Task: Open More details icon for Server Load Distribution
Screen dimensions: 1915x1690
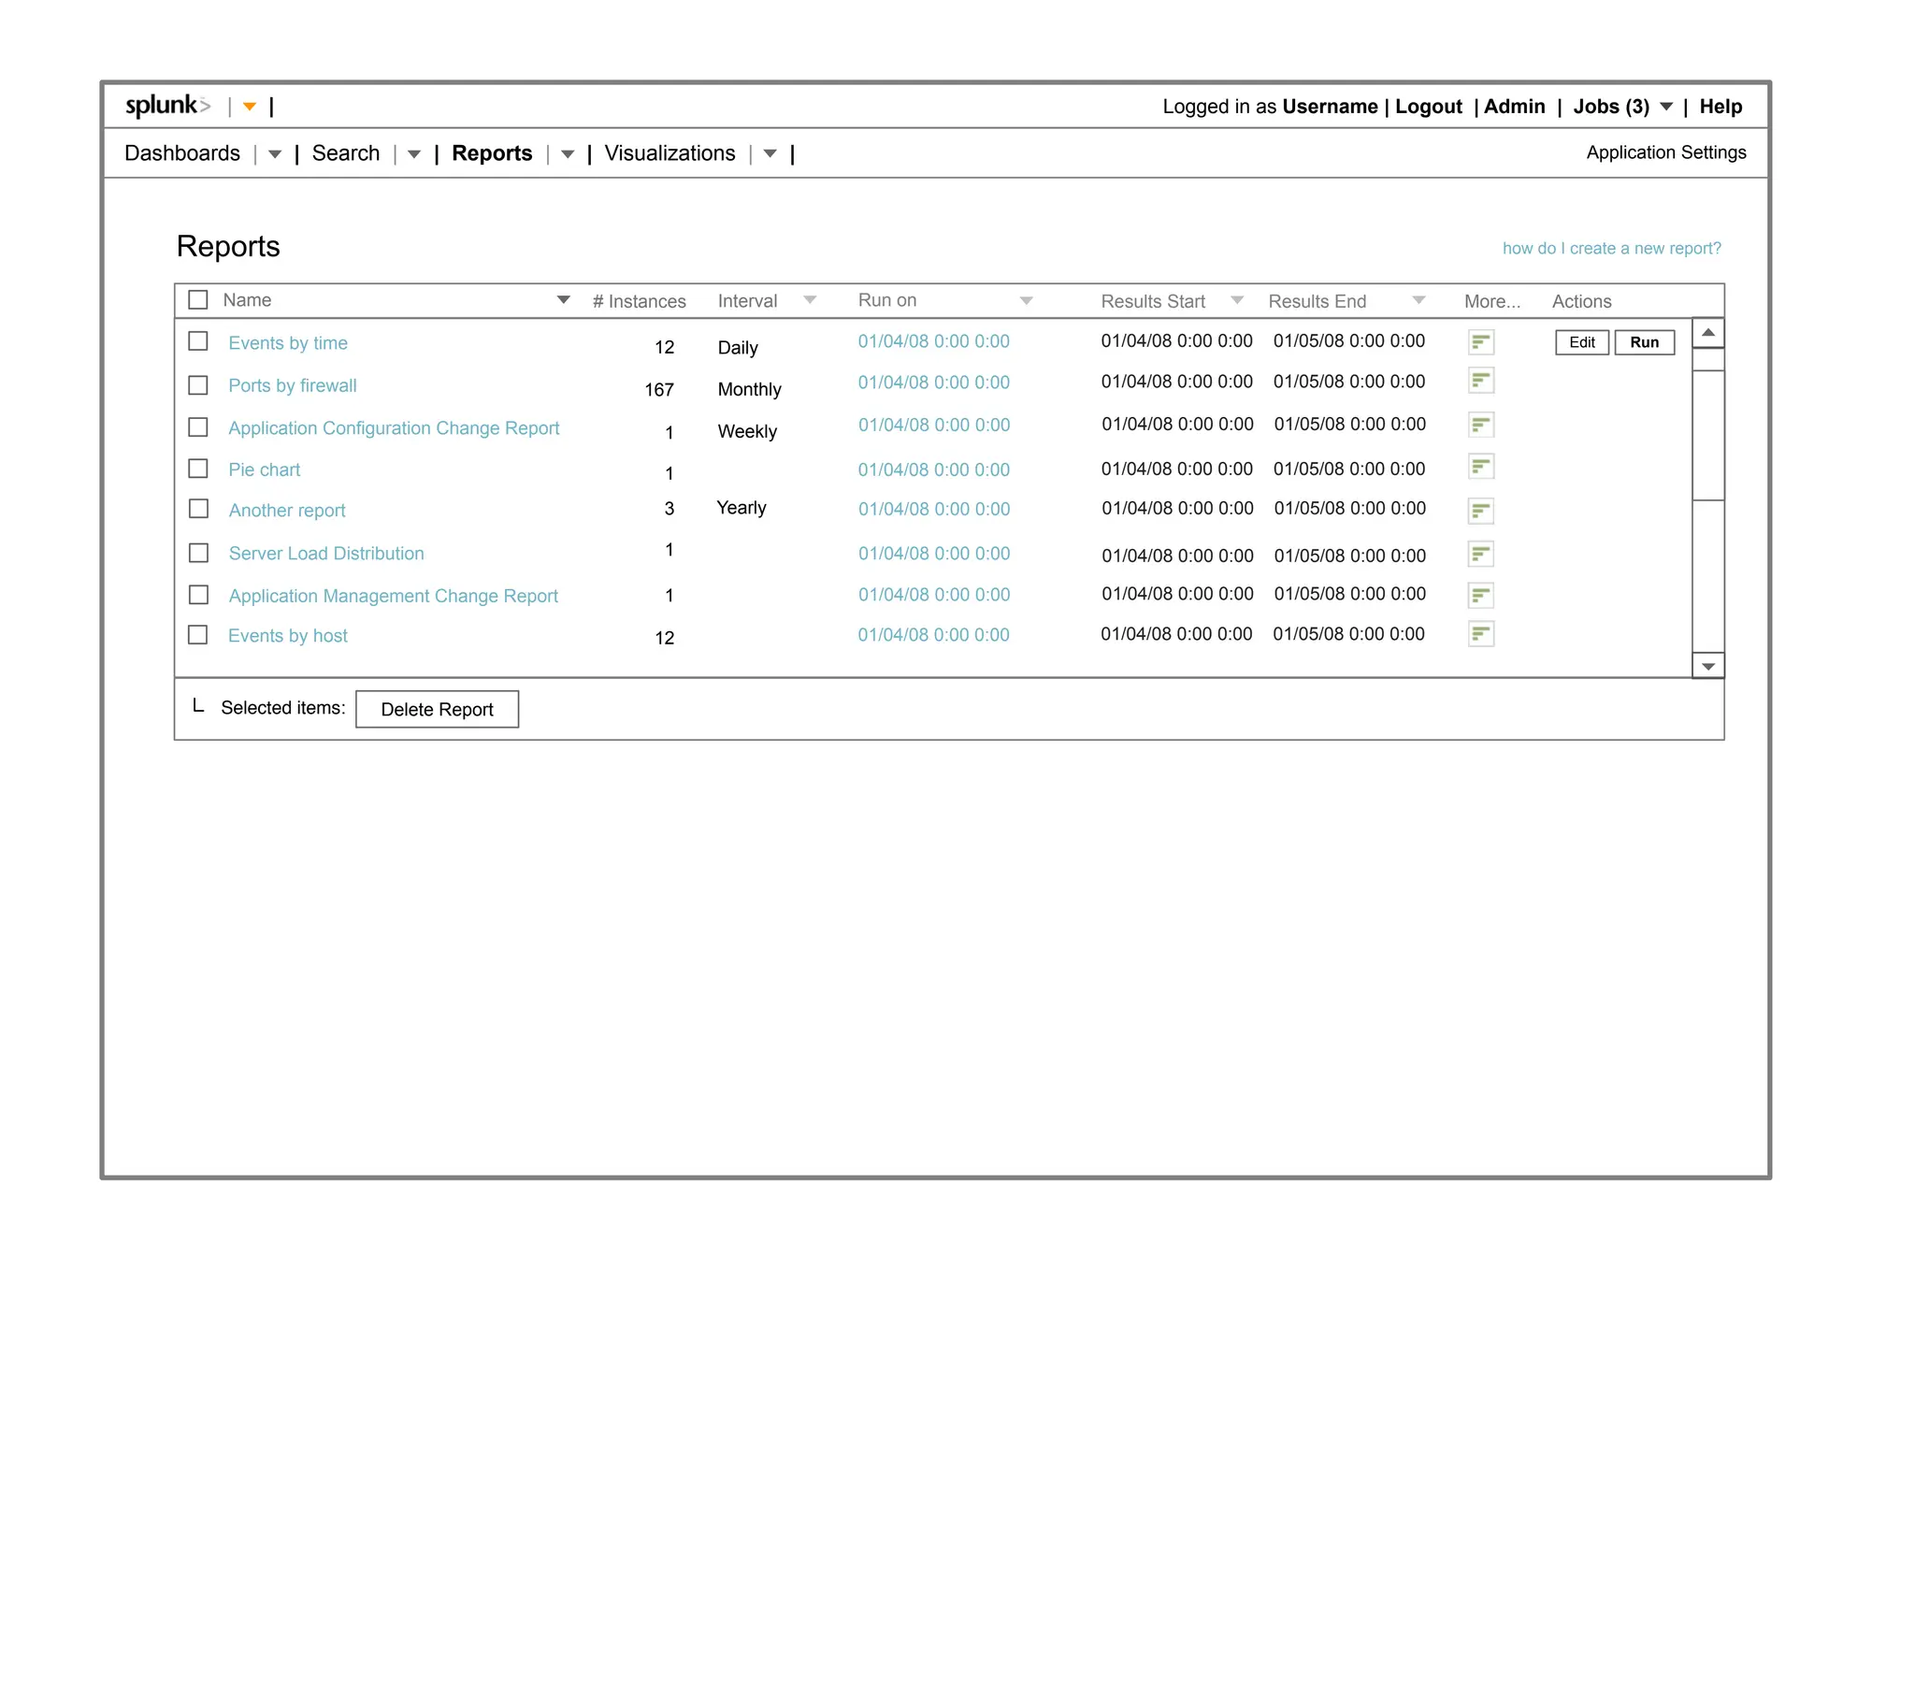Action: (1480, 554)
